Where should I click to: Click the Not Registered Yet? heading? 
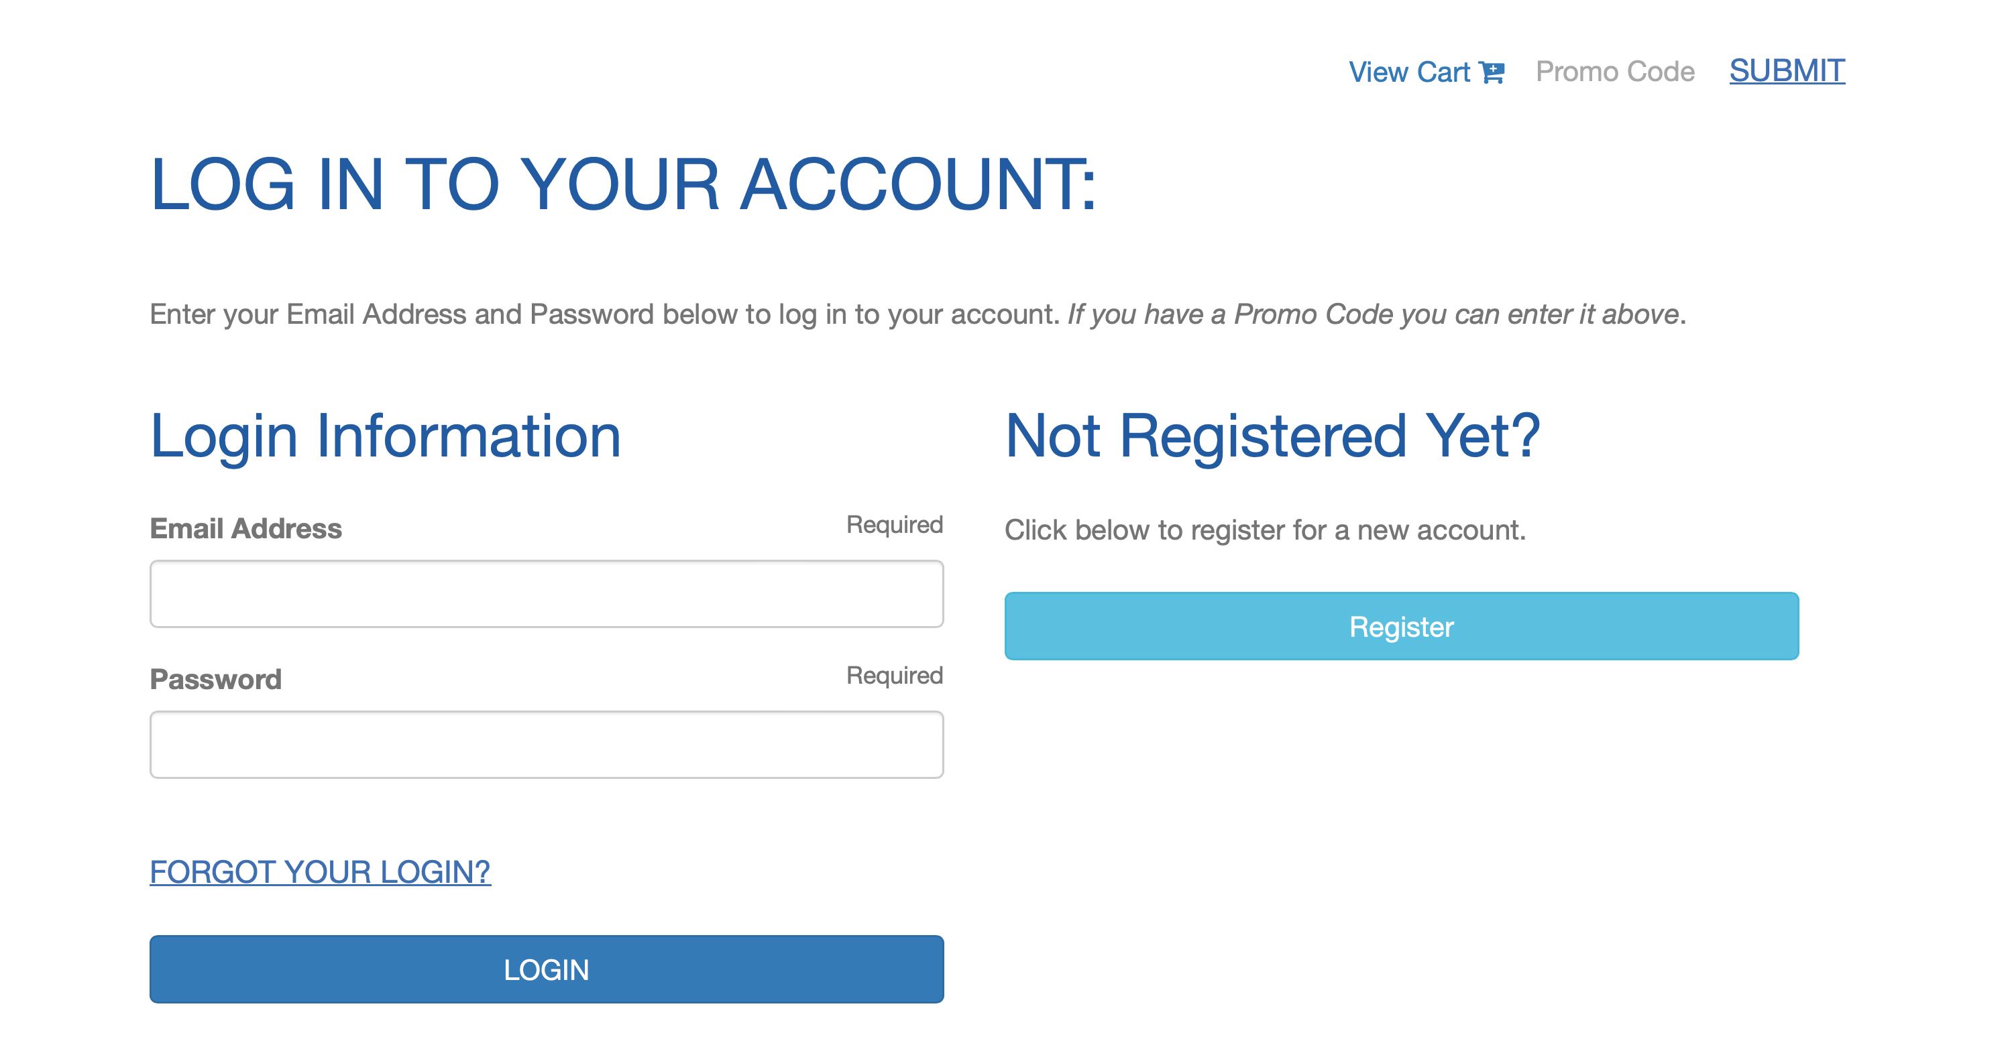1272,436
